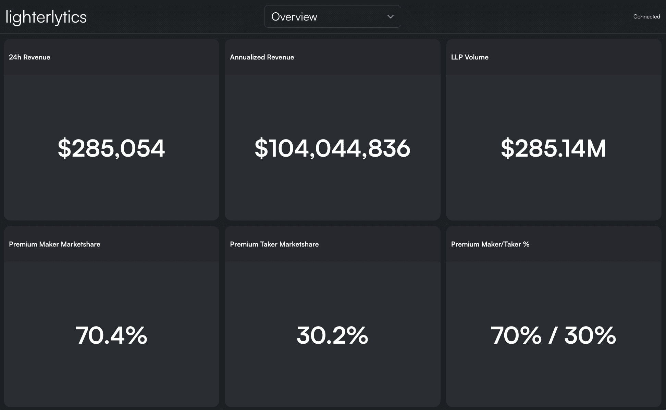Viewport: 666px width, 410px height.
Task: Select the $285,054 revenue value
Action: click(x=111, y=148)
